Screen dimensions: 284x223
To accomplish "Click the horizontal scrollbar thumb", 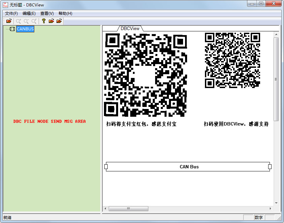I will point(129,208).
